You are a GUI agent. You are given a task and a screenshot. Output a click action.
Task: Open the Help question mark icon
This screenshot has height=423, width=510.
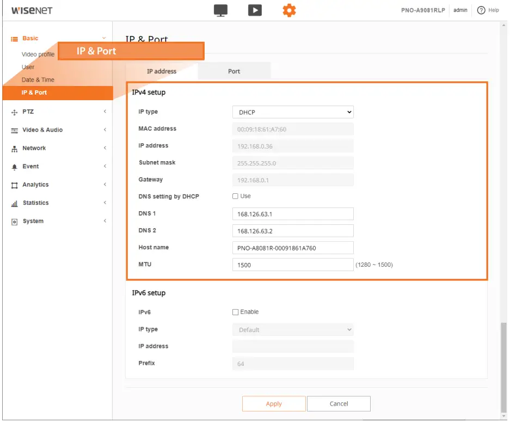tap(481, 10)
